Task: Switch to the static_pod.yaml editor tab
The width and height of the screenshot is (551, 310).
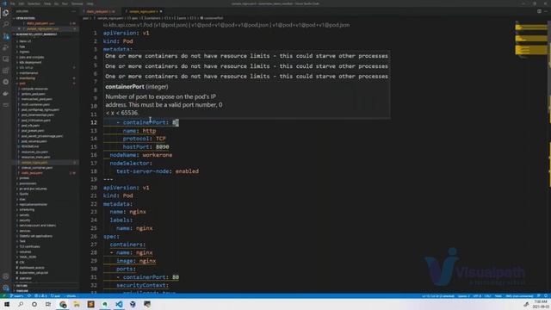Action: (x=100, y=11)
